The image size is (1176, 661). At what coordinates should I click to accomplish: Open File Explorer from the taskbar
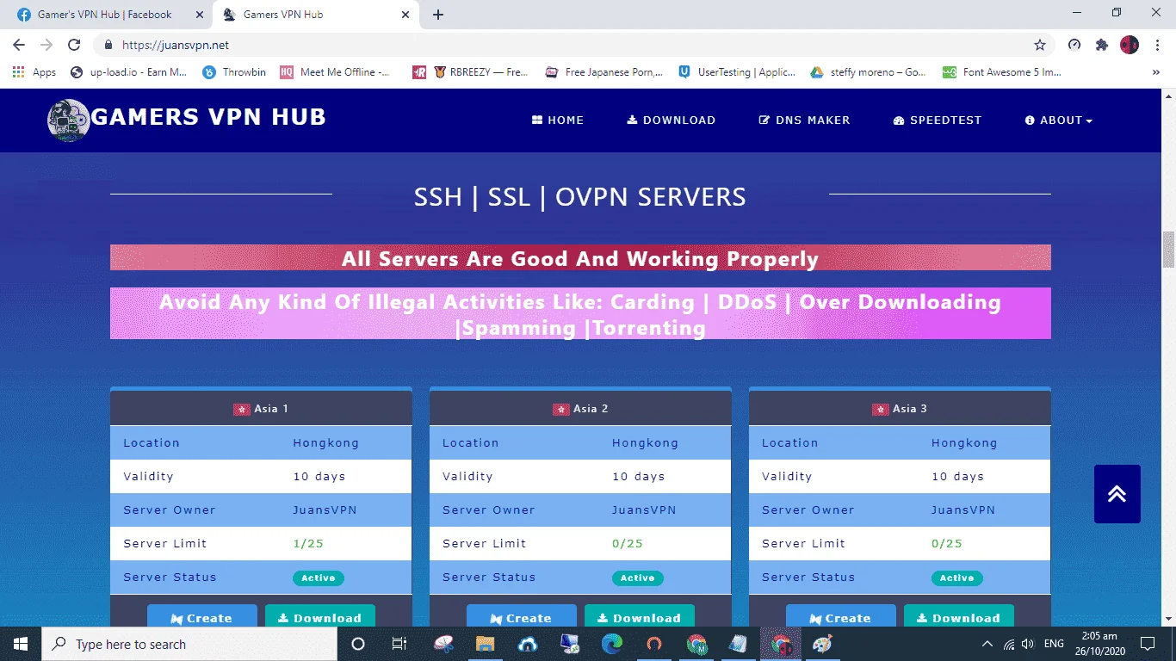point(485,644)
